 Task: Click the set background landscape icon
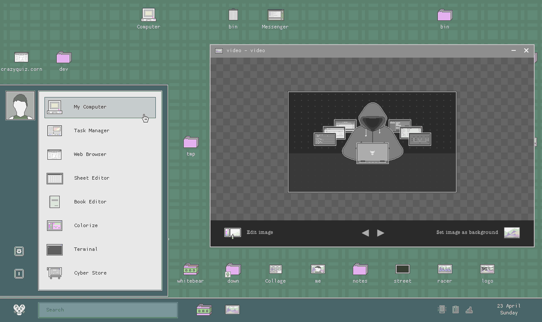click(x=512, y=233)
